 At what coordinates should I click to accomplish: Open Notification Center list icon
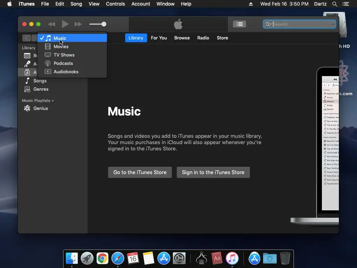point(346,4)
